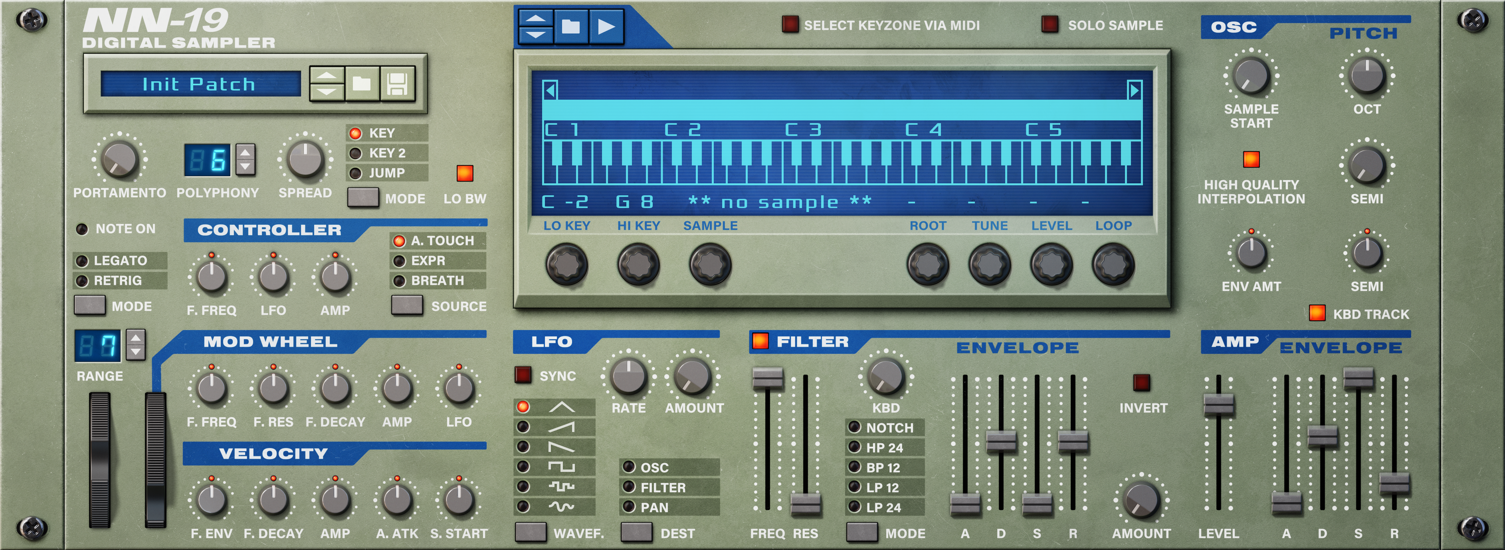Set LFO destination to FILTER
This screenshot has width=1505, height=550.
669,487
